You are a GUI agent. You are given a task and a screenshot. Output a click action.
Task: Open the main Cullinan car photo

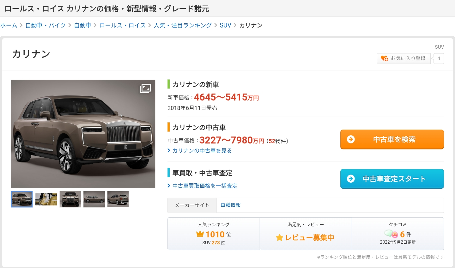83,134
